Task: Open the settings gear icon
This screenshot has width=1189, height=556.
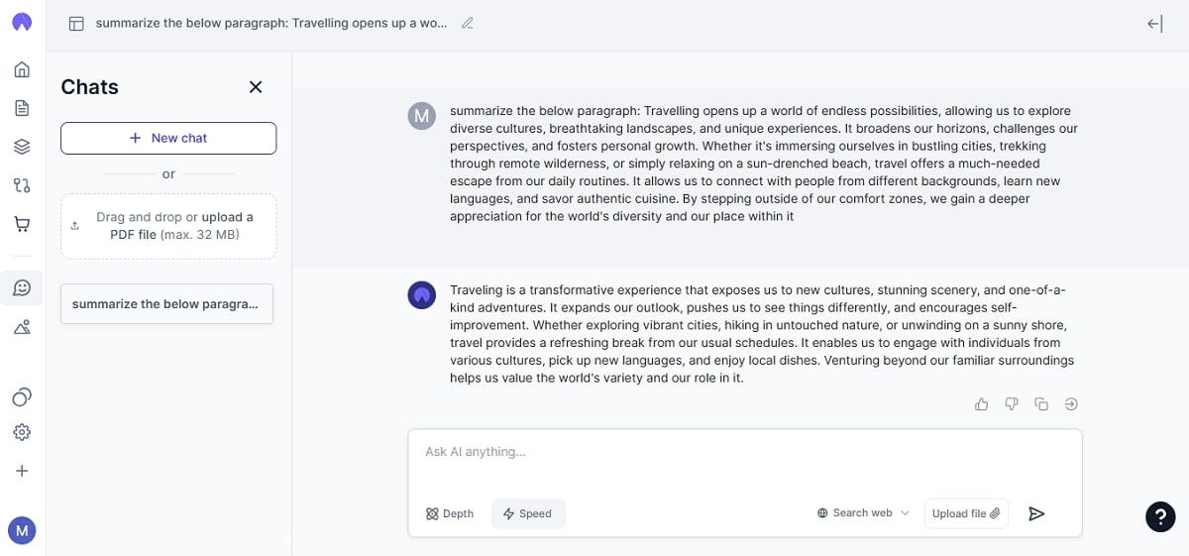Action: (22, 432)
